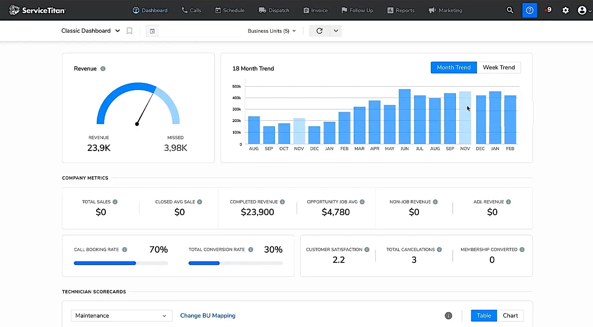
Task: Show info tooltip for Revenue gauge
Action: 103,69
